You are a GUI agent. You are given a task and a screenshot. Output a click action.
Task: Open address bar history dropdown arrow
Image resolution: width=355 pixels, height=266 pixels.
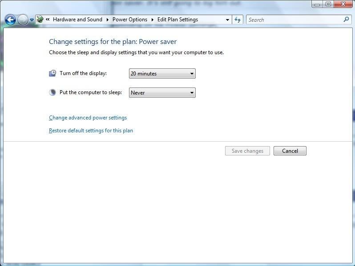click(227, 20)
